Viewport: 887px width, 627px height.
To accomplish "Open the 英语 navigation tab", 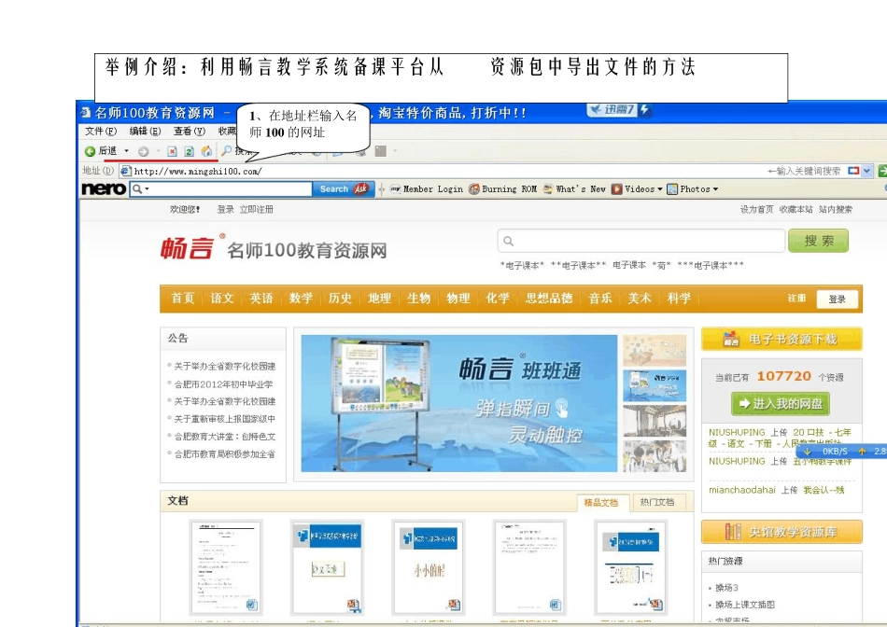I will tap(261, 298).
